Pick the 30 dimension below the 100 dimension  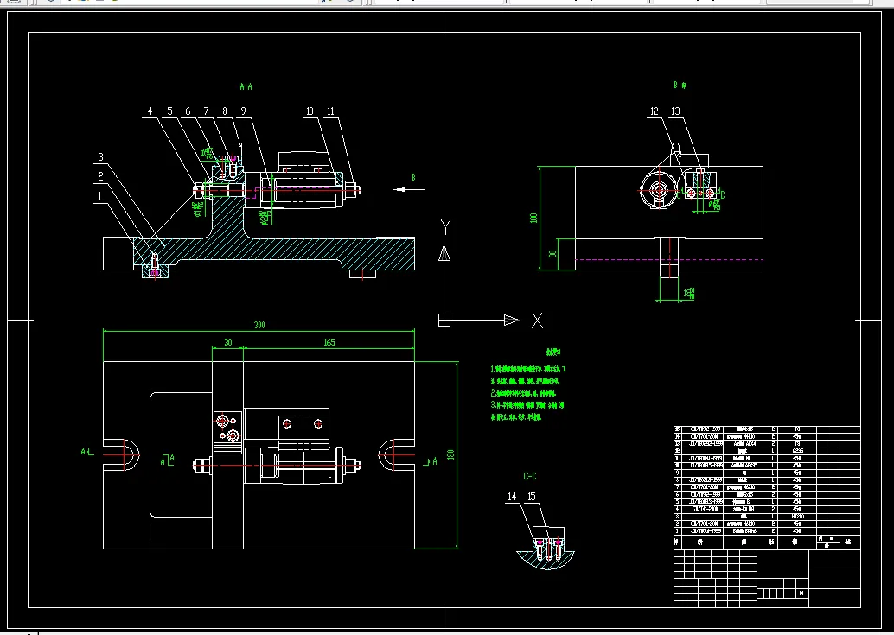(x=552, y=253)
